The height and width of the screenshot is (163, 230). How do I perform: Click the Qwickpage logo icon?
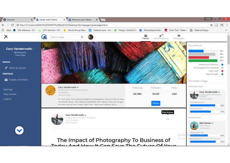(44, 37)
